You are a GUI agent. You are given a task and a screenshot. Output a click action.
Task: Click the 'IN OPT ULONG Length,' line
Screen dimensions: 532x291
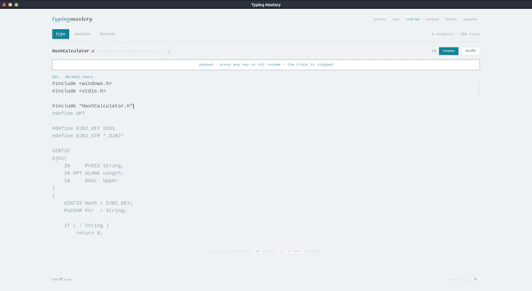coord(94,173)
